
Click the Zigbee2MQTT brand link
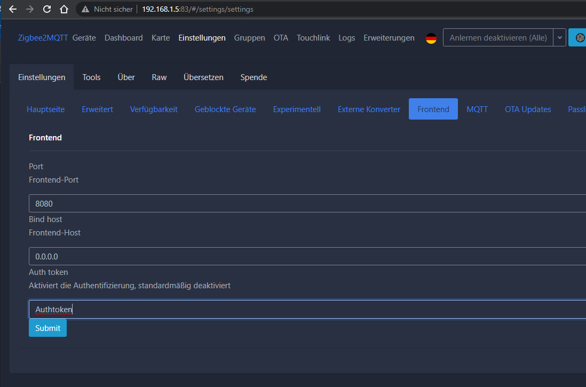(43, 38)
